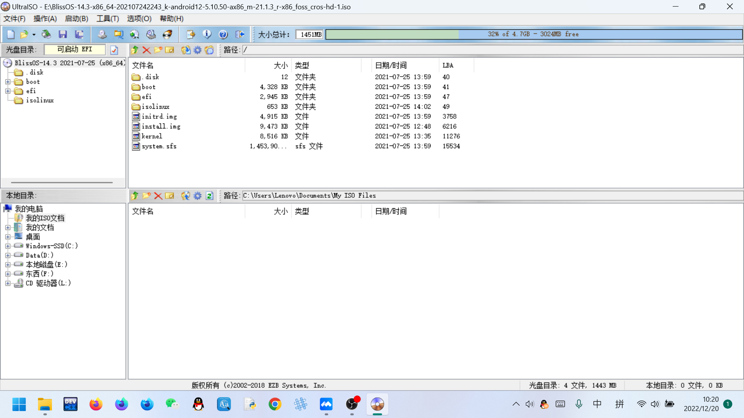The width and height of the screenshot is (744, 418).
Task: Click the disc pane Up folder icon
Action: point(135,50)
